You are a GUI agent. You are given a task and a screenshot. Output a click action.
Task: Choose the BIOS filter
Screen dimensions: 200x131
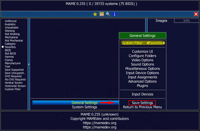point(8,50)
